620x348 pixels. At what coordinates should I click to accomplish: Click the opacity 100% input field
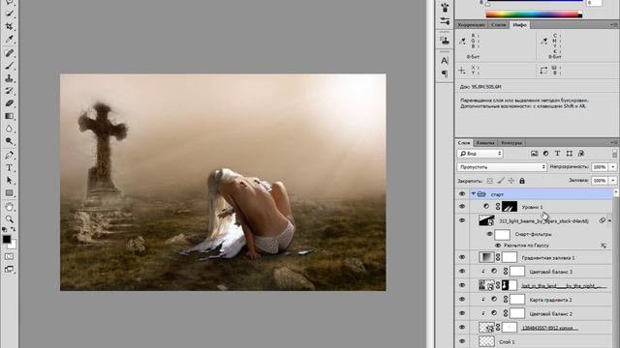[x=600, y=167]
